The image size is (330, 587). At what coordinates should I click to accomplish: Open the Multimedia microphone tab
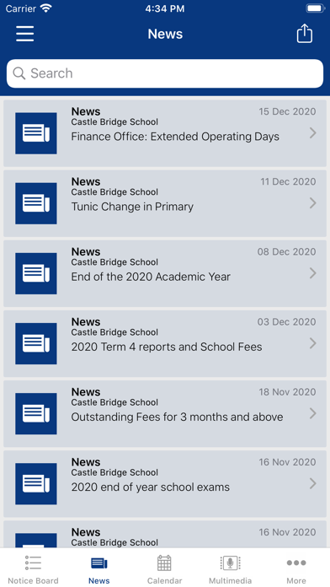[230, 569]
